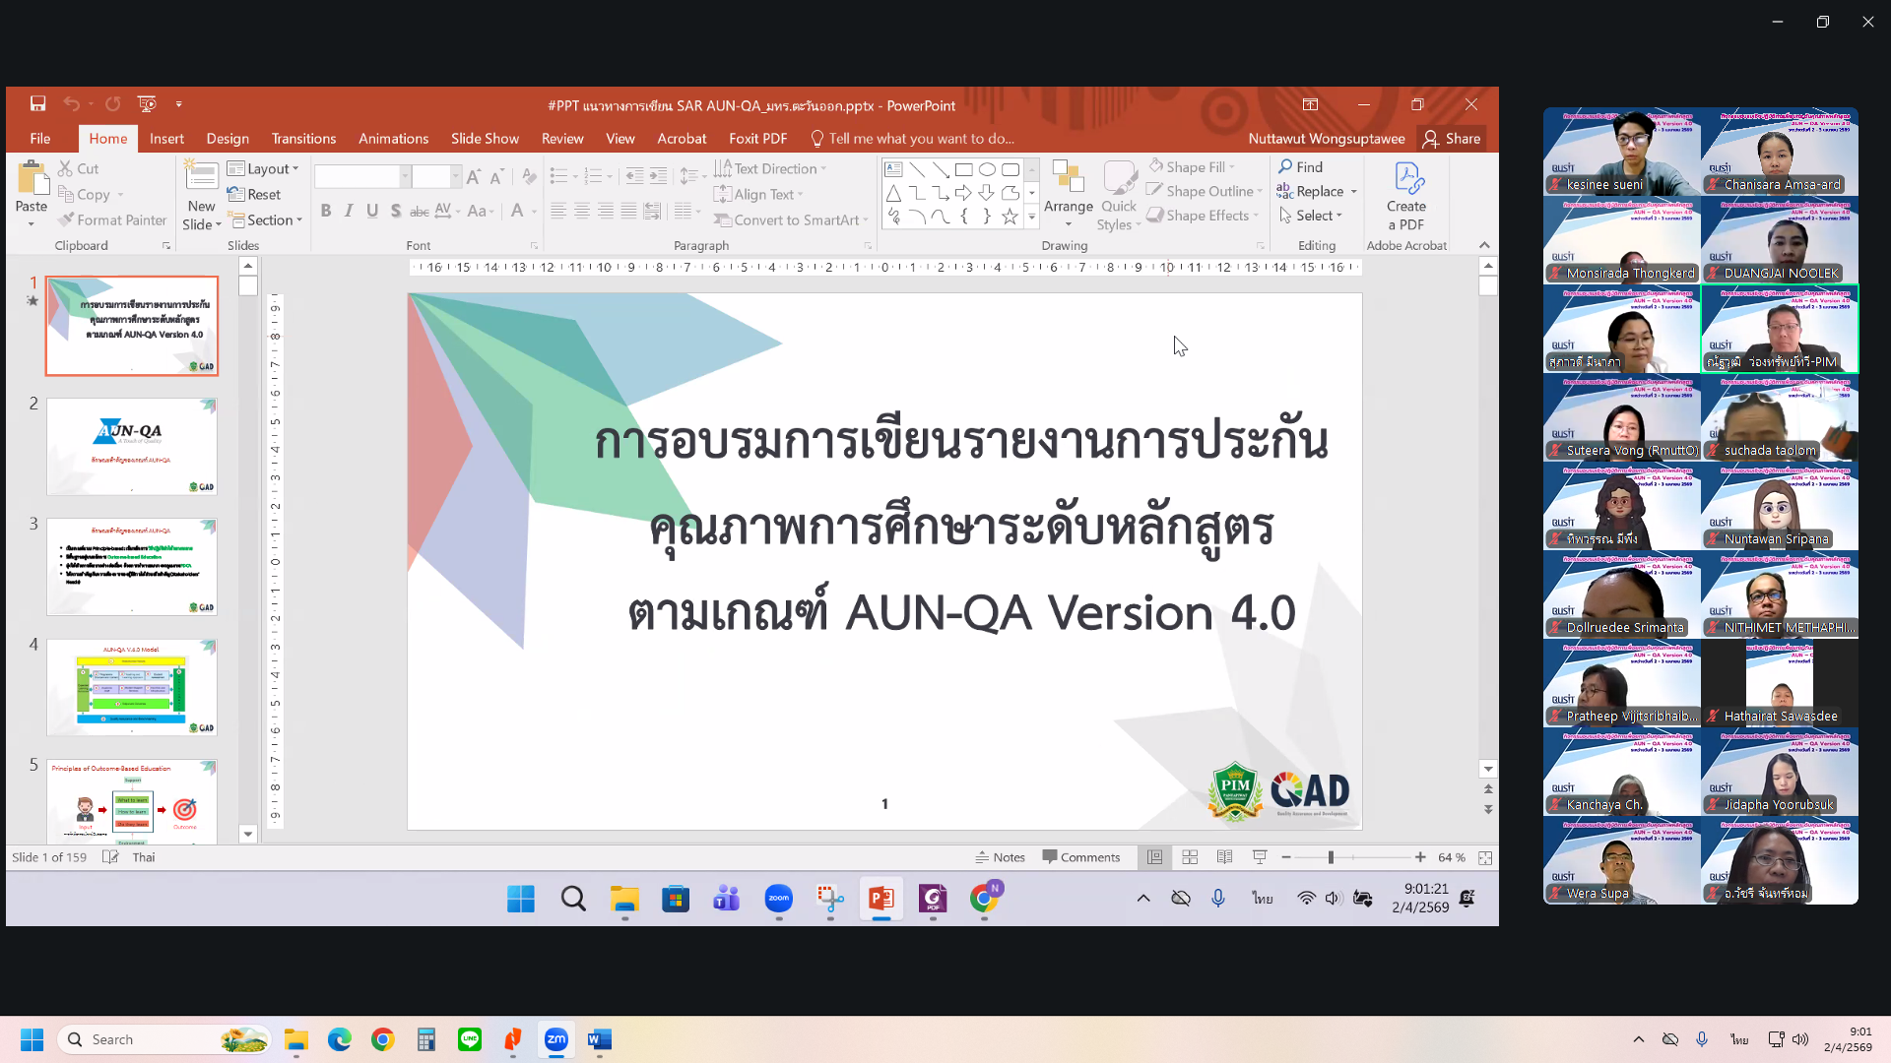
Task: Apply underline to the text
Action: 371,211
